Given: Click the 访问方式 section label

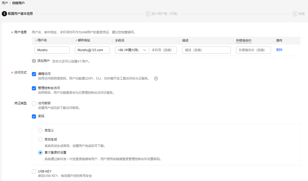Looking at the screenshot, I should [20, 73].
